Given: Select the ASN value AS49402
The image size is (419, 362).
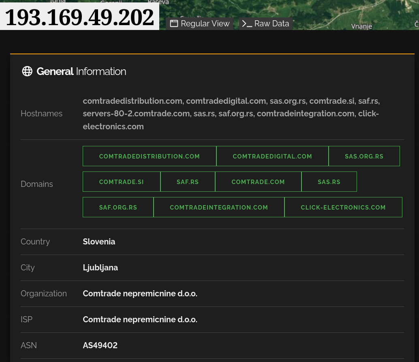Looking at the screenshot, I should [100, 345].
